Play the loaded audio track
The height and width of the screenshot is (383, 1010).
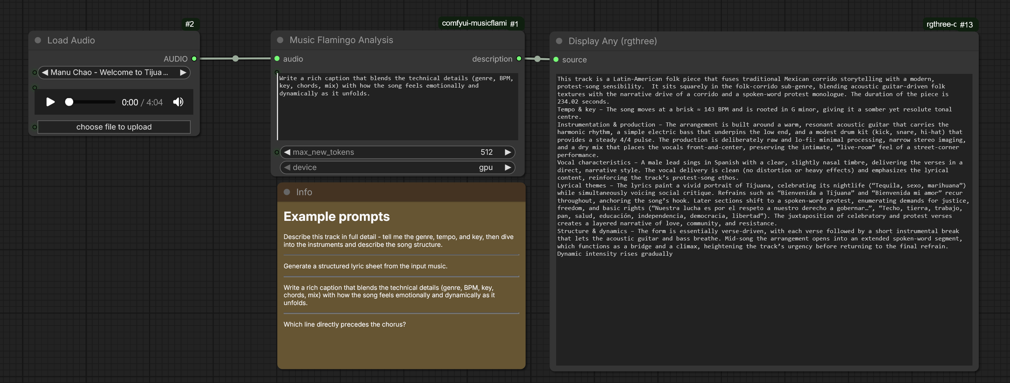(x=50, y=102)
